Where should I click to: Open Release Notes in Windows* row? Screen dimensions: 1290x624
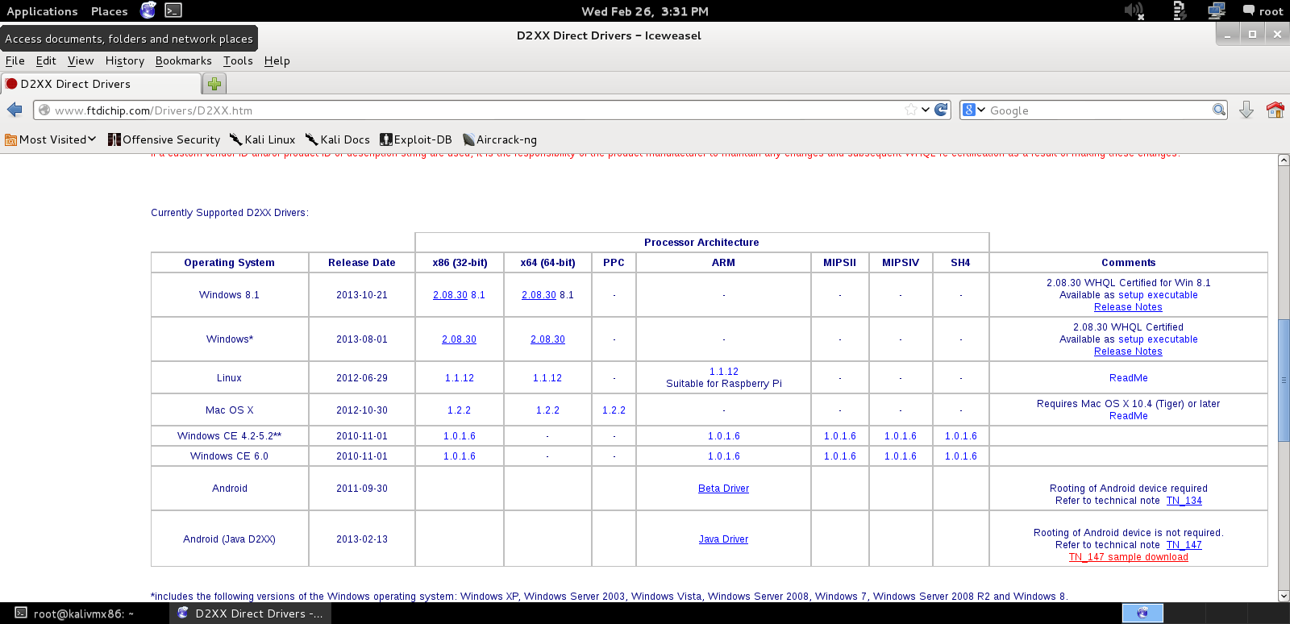click(x=1128, y=352)
